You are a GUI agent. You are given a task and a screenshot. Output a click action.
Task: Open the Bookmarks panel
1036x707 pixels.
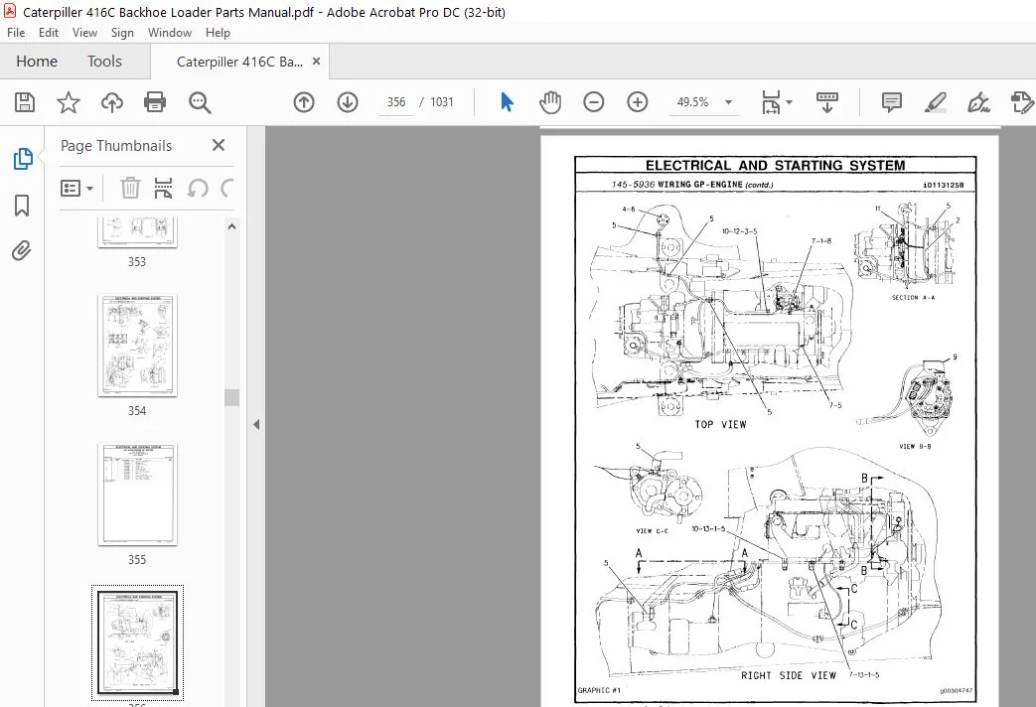pyautogui.click(x=22, y=206)
